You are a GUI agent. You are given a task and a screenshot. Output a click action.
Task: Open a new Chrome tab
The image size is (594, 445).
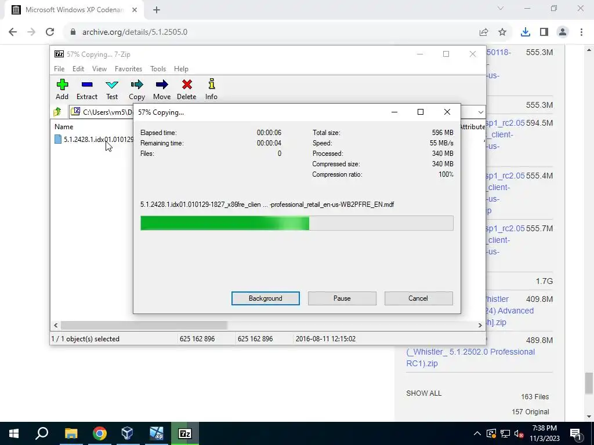click(157, 10)
